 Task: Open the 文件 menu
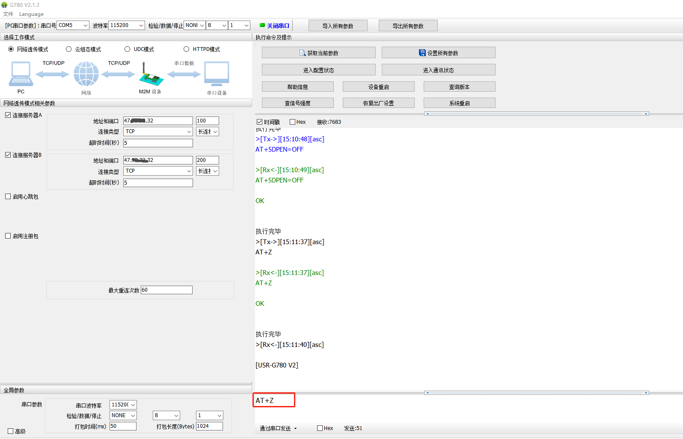click(x=8, y=14)
